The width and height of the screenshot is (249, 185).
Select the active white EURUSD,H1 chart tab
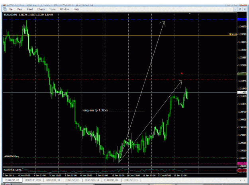point(12,180)
